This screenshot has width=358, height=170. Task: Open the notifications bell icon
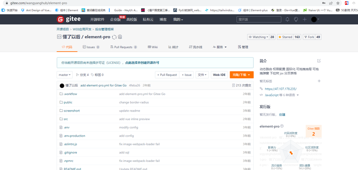pos(287,20)
